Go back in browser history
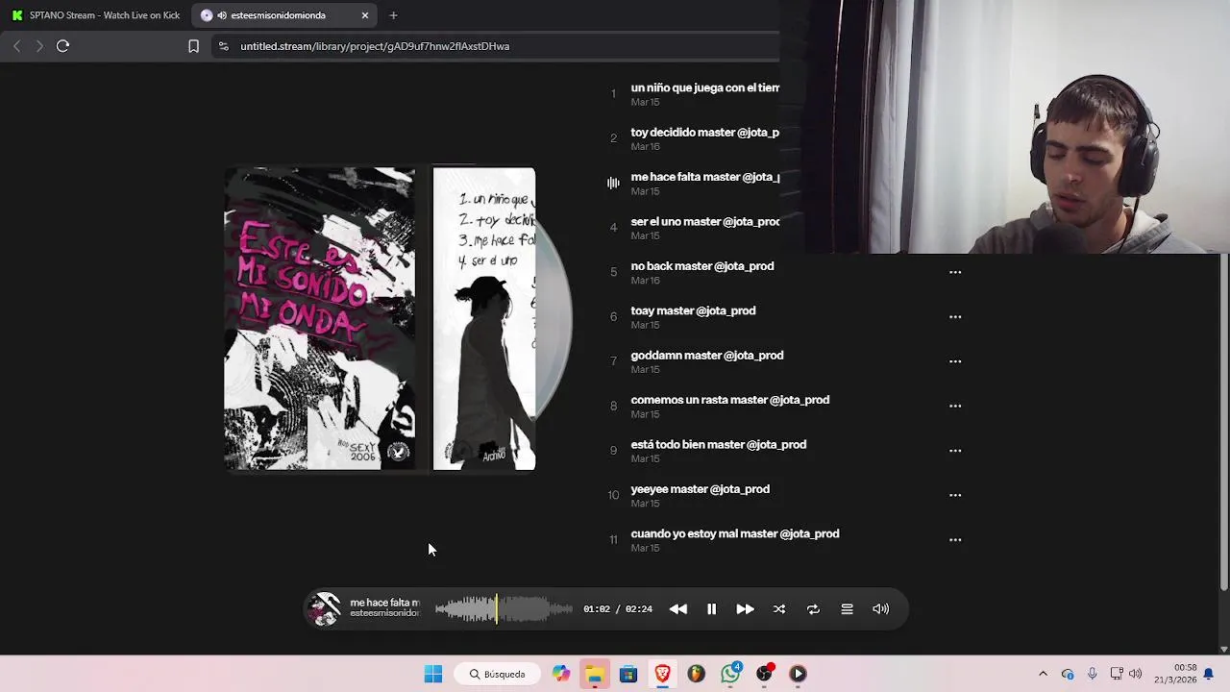This screenshot has height=692, width=1230. click(16, 46)
